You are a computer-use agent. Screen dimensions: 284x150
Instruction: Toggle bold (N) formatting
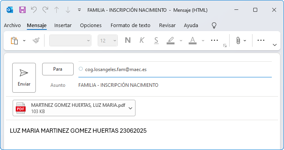(x=128, y=40)
